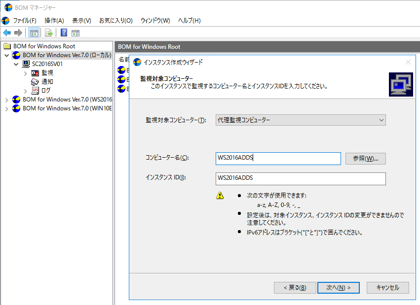Select BOM for Windows Ver.7.0 (ローカル) label
Screen dimensions: 420x305
[x=67, y=55]
